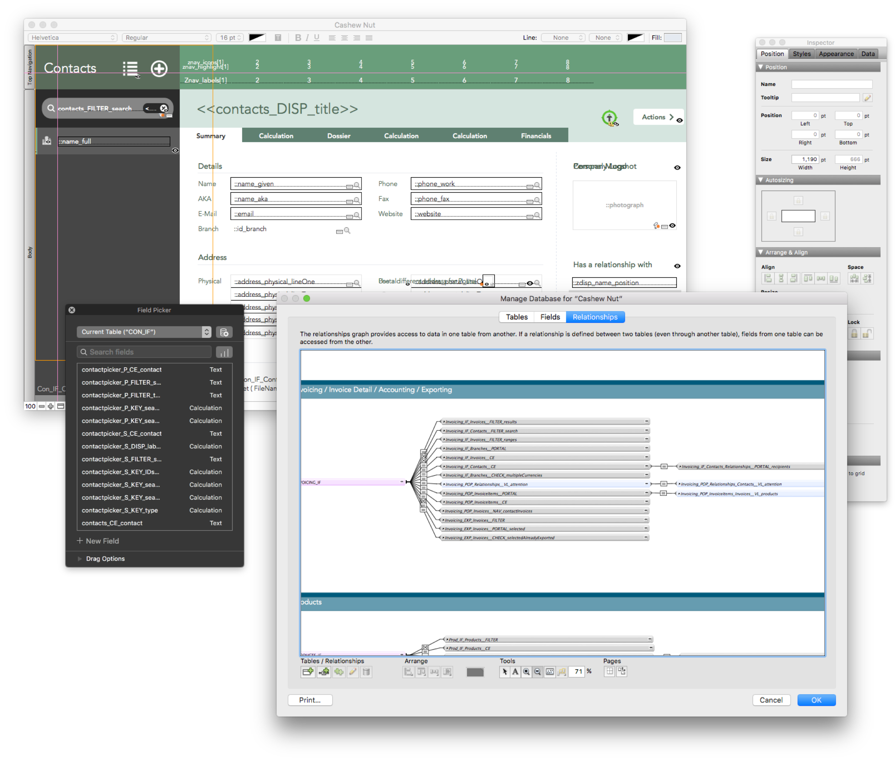The height and width of the screenshot is (761, 896).
Task: Collapse the Position section in Inspector
Action: point(760,67)
